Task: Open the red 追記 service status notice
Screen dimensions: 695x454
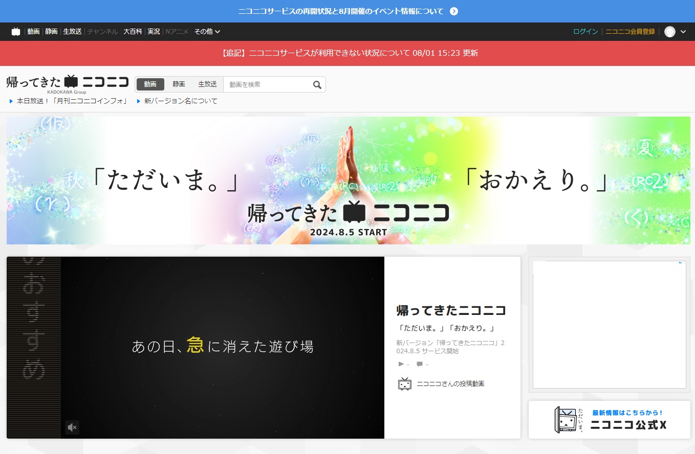Action: [350, 53]
